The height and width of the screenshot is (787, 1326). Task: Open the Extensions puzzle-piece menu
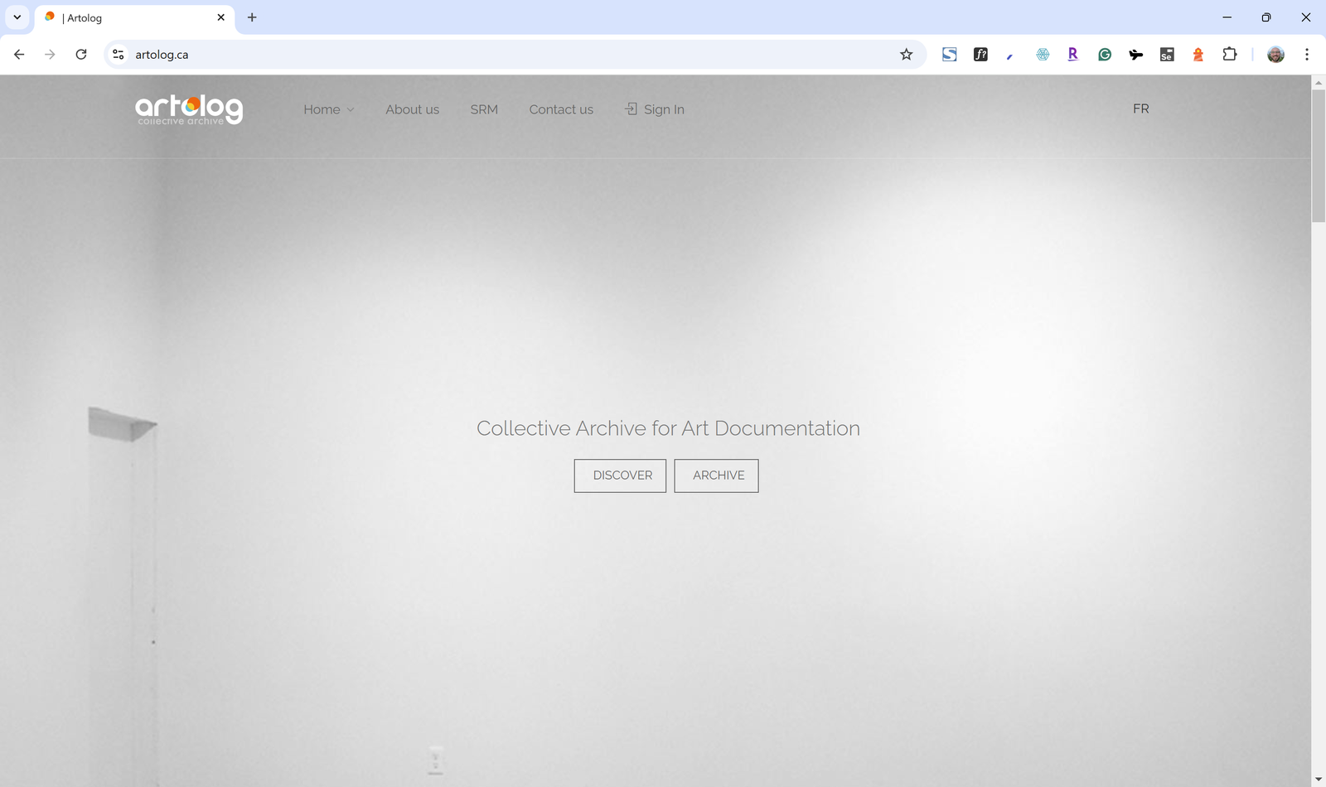1230,55
